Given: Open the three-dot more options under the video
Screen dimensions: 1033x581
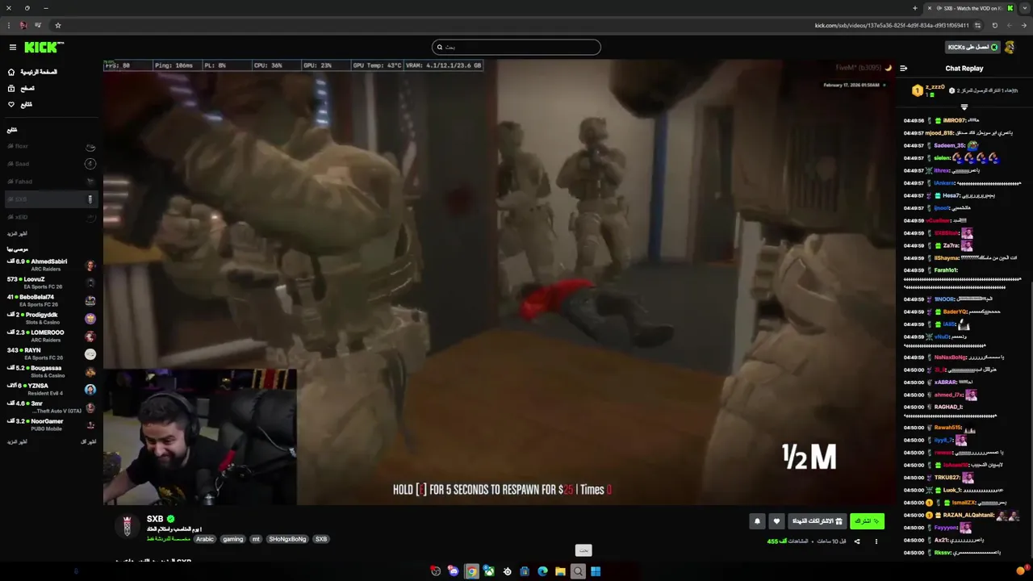Looking at the screenshot, I should pos(876,541).
